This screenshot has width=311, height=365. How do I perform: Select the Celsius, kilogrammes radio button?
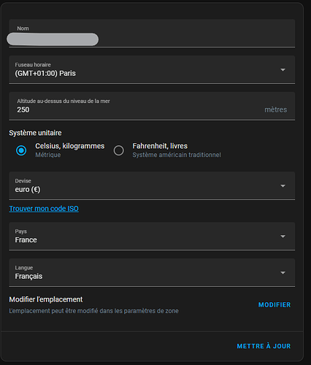tap(21, 150)
